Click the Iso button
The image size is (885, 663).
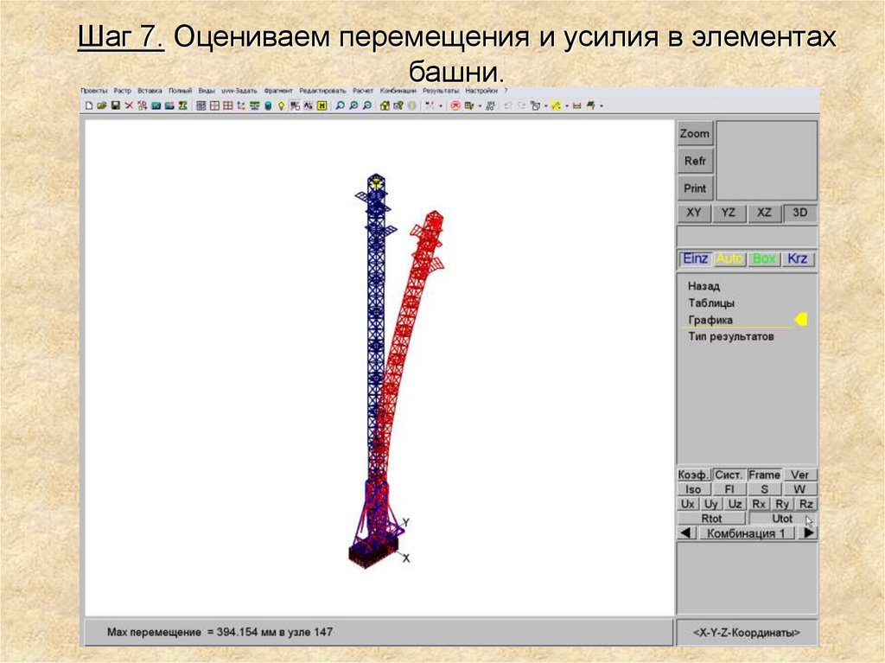(693, 489)
